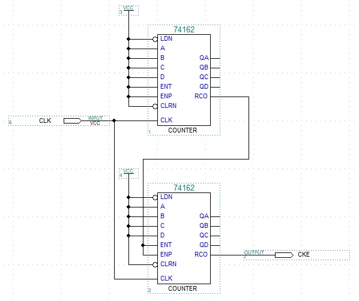The width and height of the screenshot is (359, 301).
Task: Select the QD output of the upper counter
Action: tap(204, 86)
